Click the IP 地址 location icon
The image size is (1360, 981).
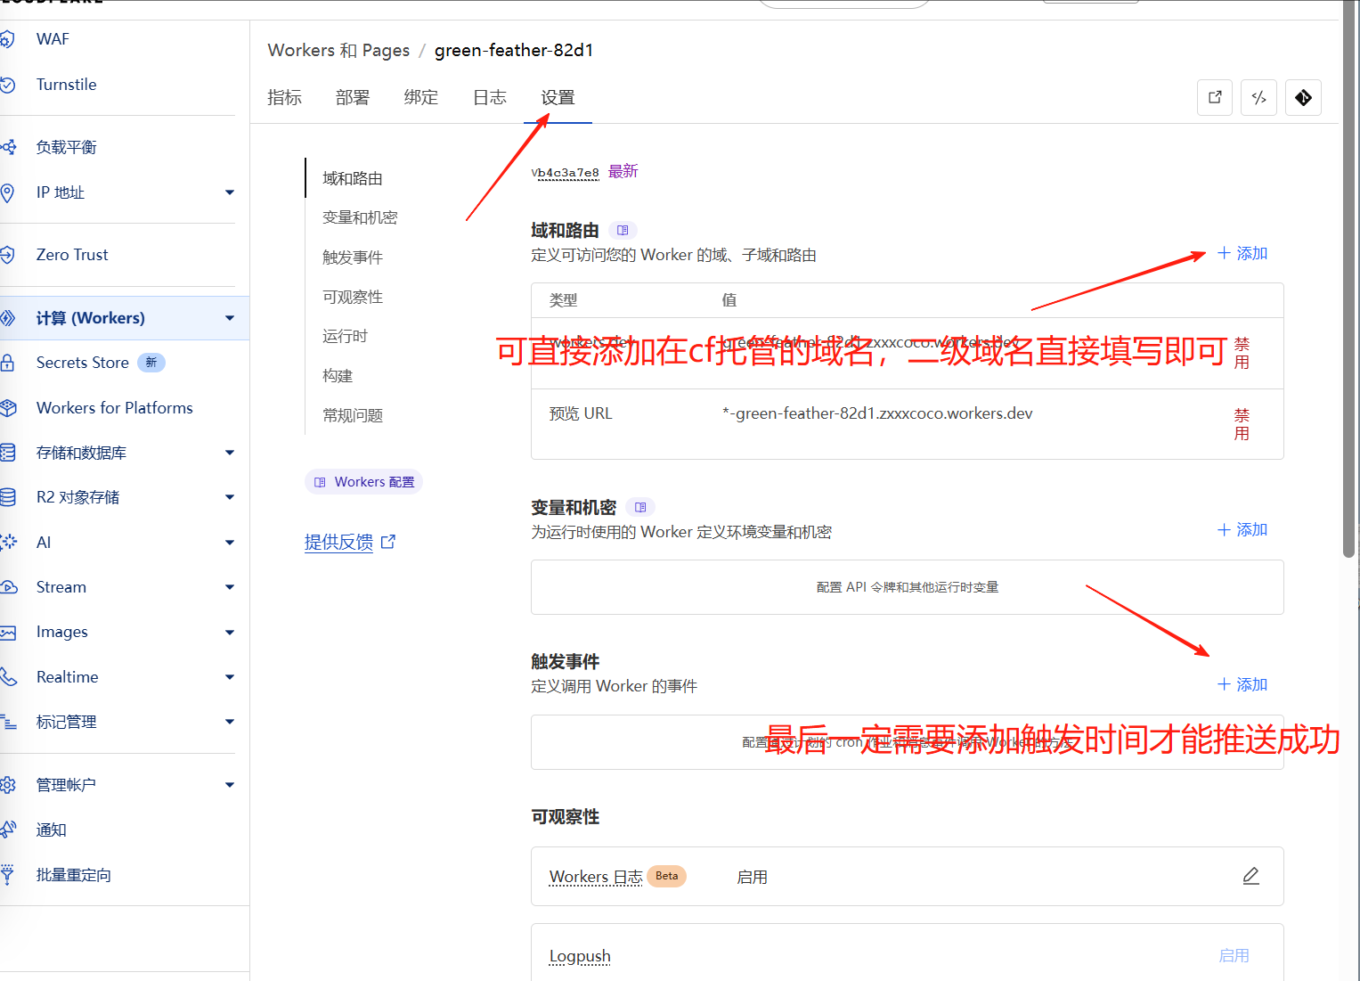click(x=8, y=192)
